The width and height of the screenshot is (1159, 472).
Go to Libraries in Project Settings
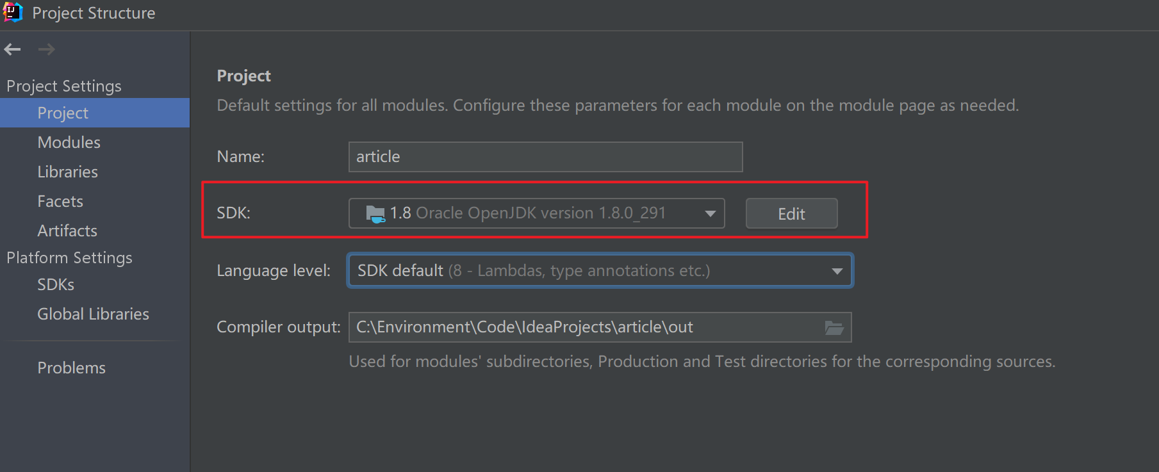tap(68, 172)
